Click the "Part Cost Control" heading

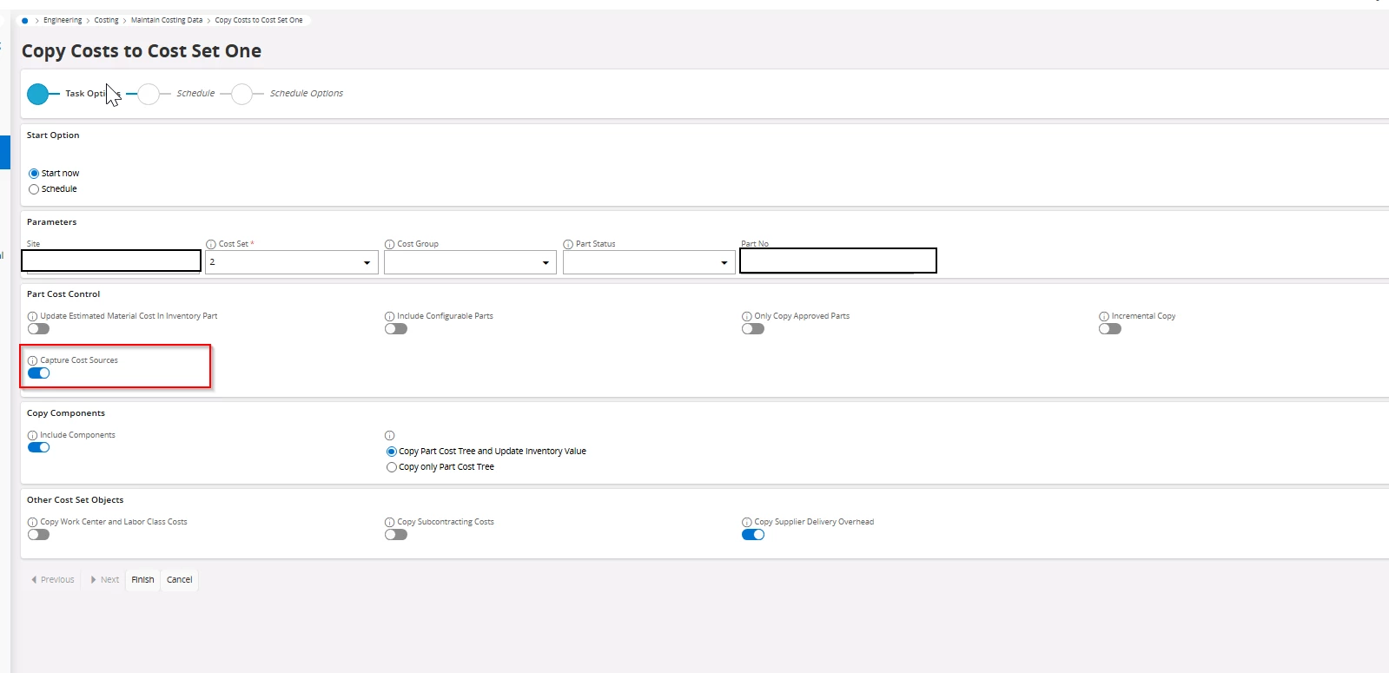pos(63,294)
